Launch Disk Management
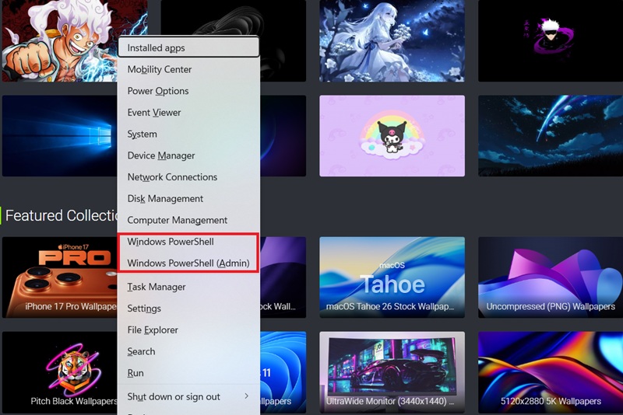 click(165, 199)
